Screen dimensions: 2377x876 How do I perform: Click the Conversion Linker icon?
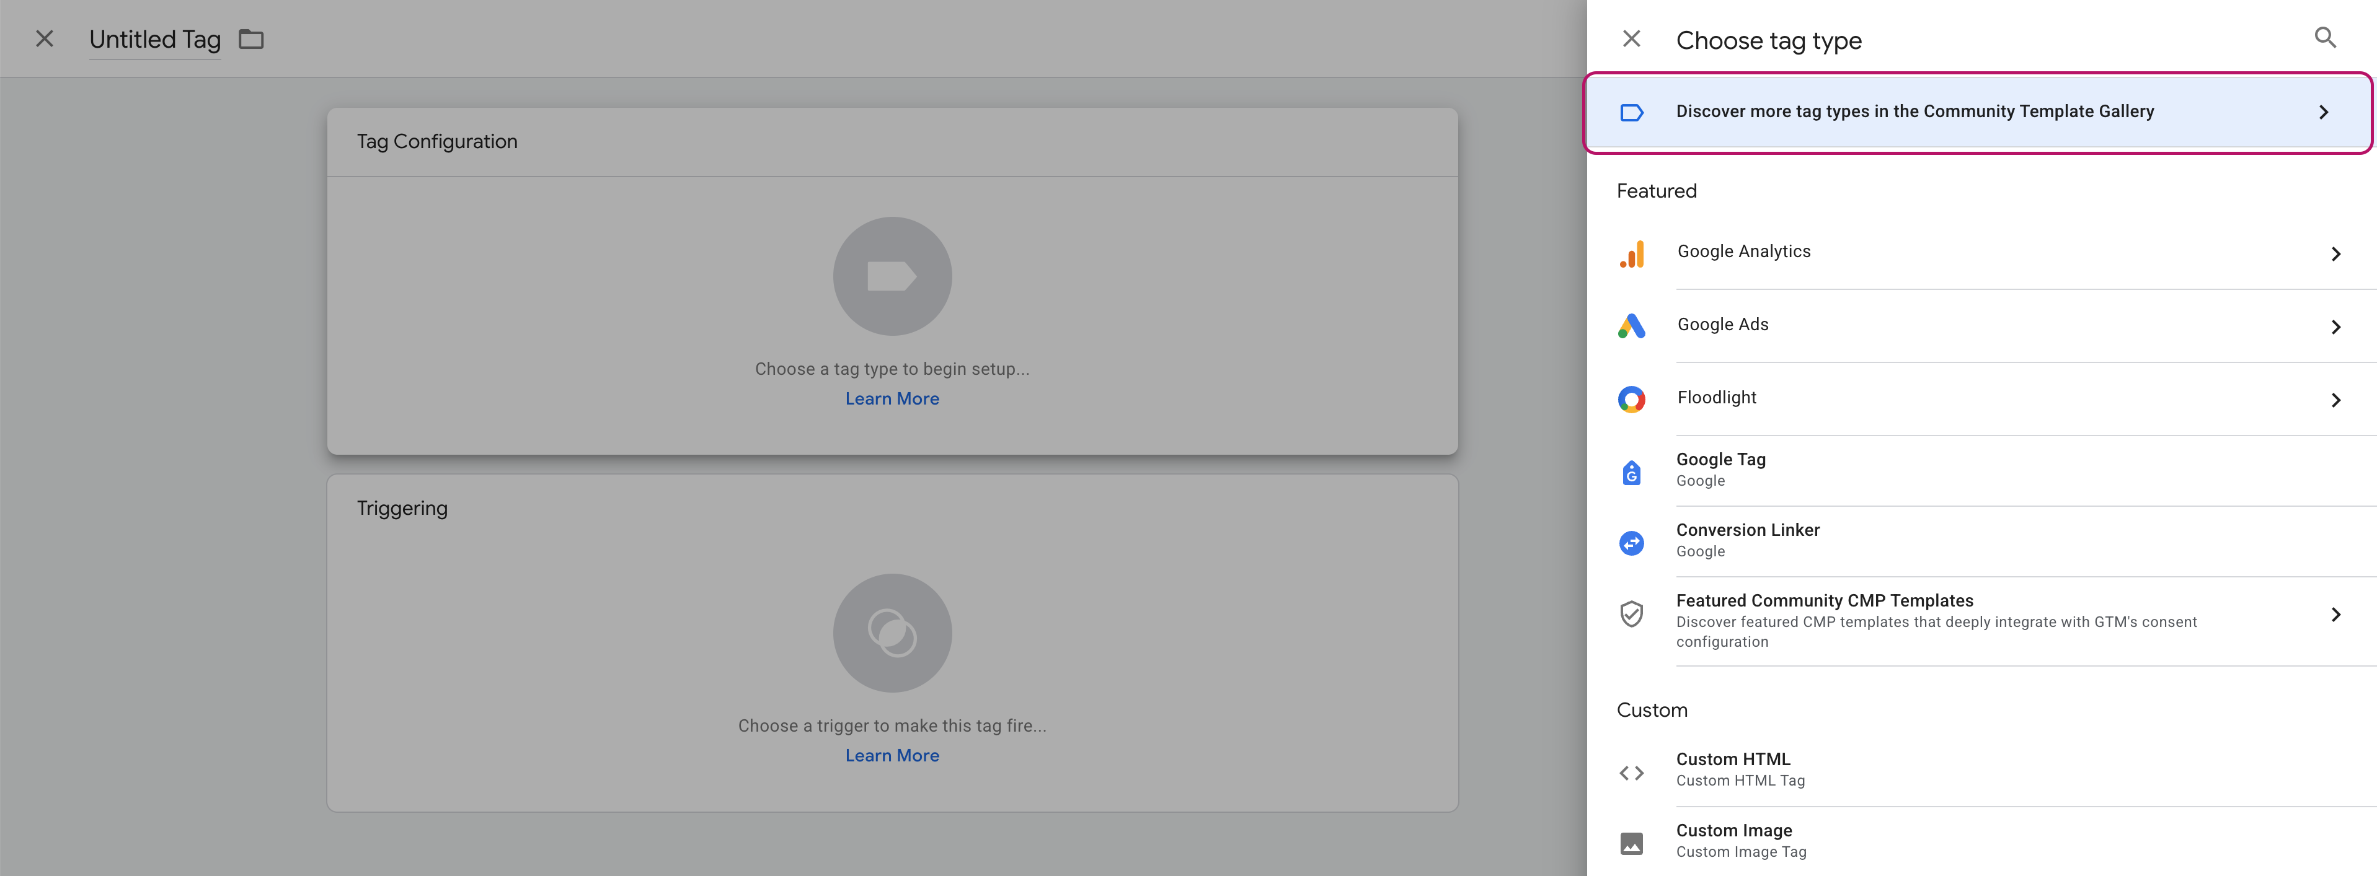[1631, 542]
